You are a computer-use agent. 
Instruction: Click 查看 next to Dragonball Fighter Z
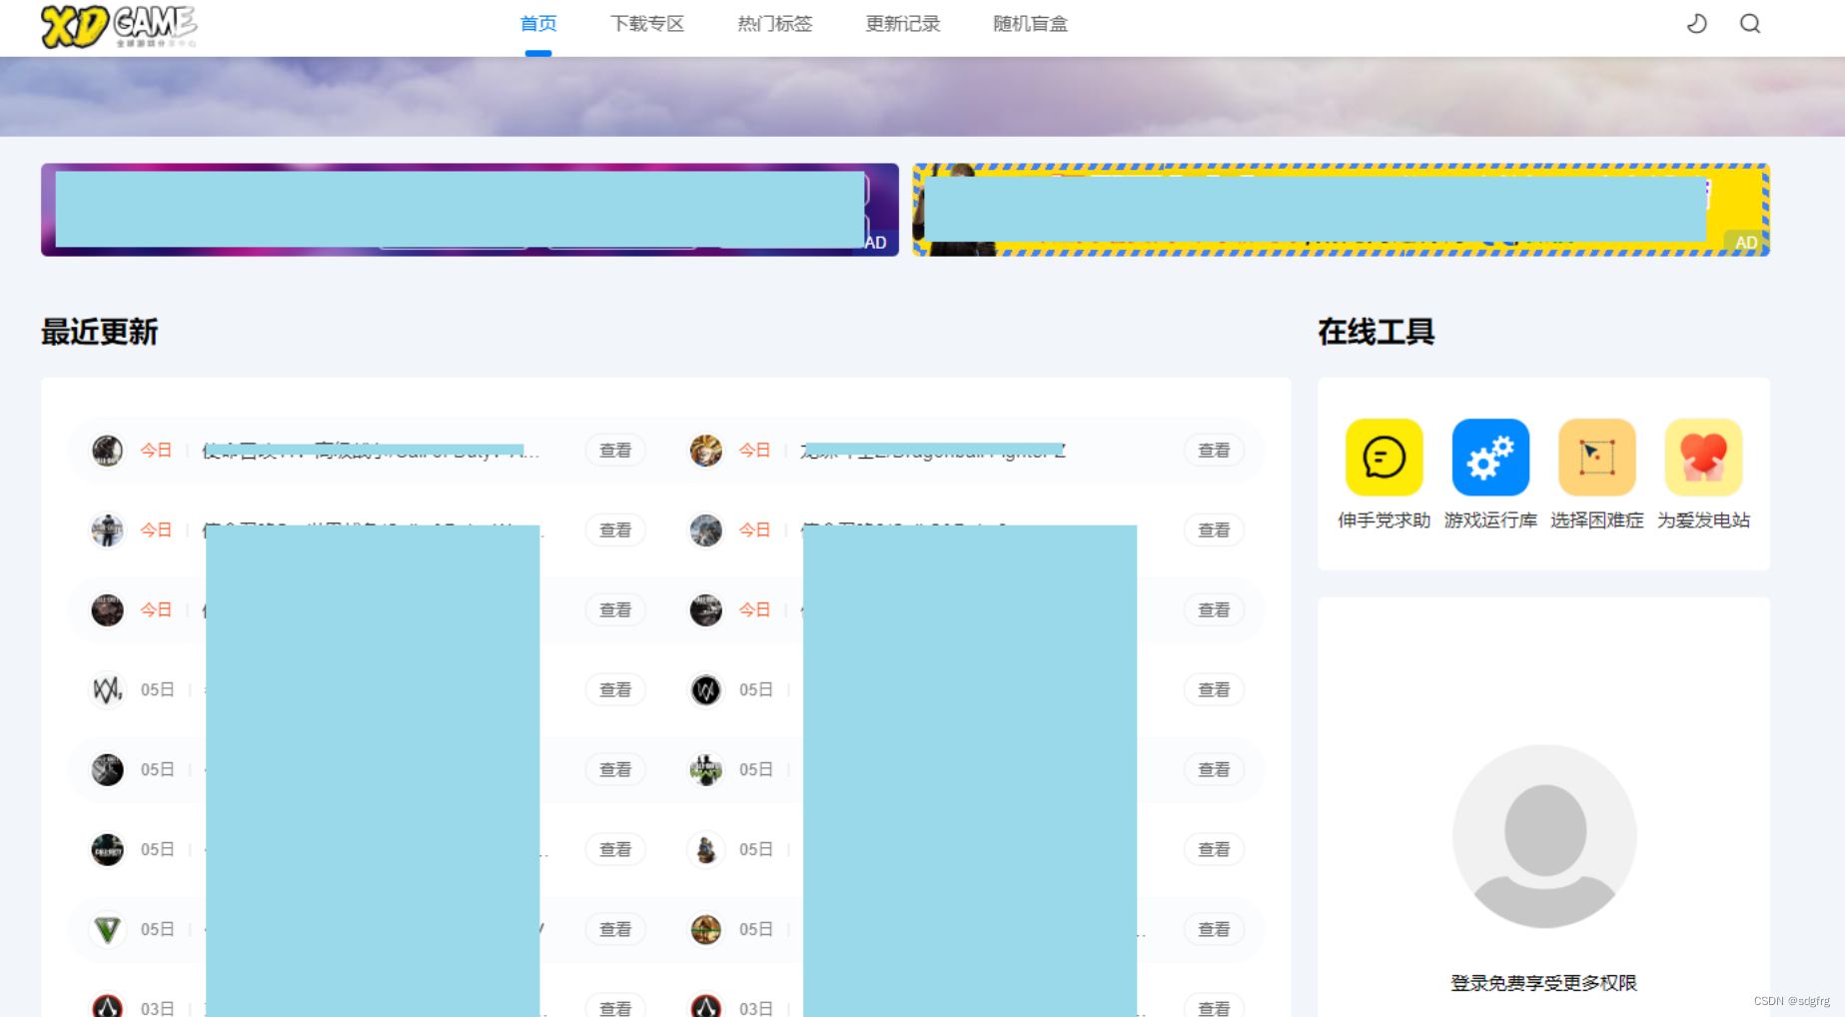1214,450
